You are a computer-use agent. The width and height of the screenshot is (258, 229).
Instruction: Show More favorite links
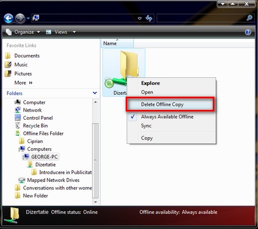(23, 83)
